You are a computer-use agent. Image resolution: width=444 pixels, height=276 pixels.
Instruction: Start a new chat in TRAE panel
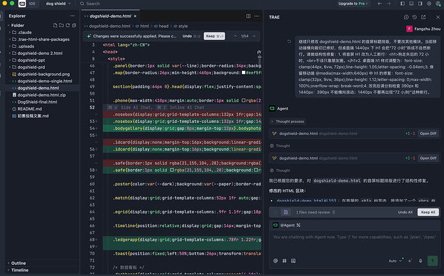point(406,17)
